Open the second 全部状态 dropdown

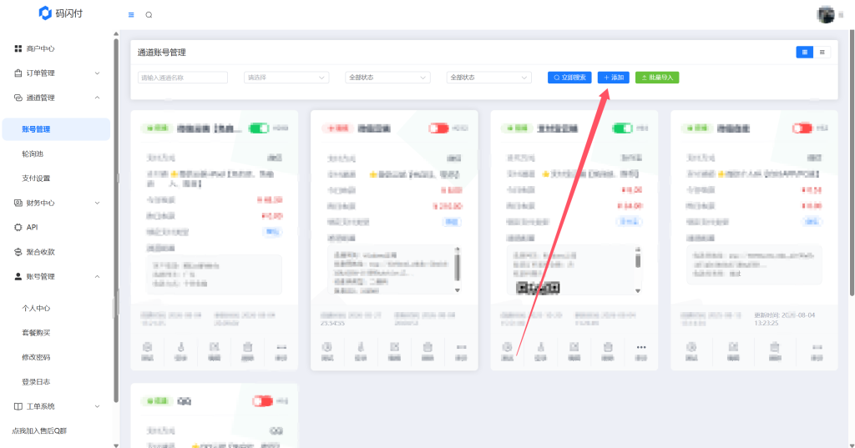click(488, 78)
